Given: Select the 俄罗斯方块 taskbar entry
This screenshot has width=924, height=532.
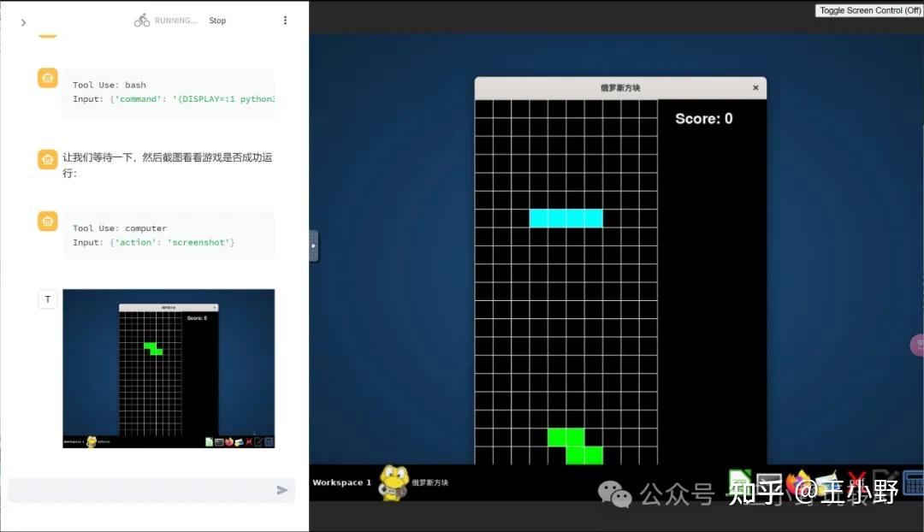Looking at the screenshot, I should (429, 482).
